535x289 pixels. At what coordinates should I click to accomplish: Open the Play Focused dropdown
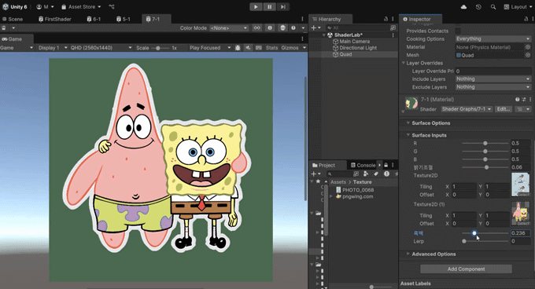pos(210,48)
